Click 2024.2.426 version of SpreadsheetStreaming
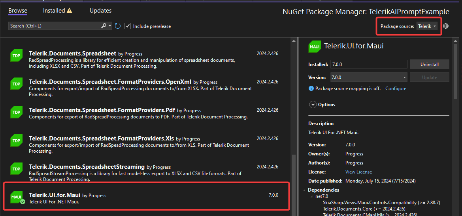Image resolution: width=462 pixels, height=216 pixels. (x=268, y=167)
